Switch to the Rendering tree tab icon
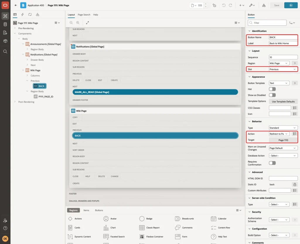This screenshot has height=244, width=300. coord(15,15)
